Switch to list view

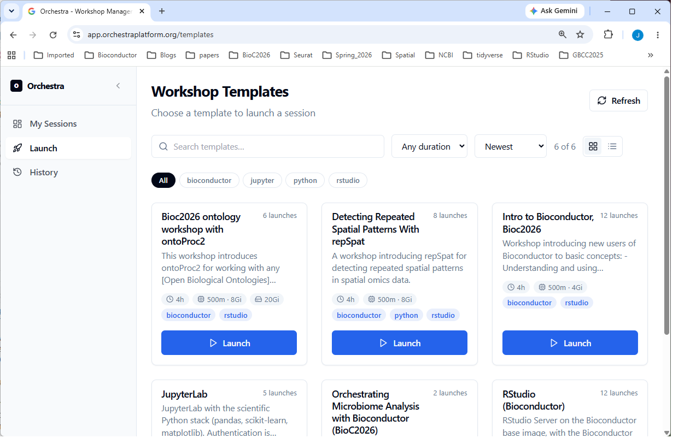[x=612, y=146]
